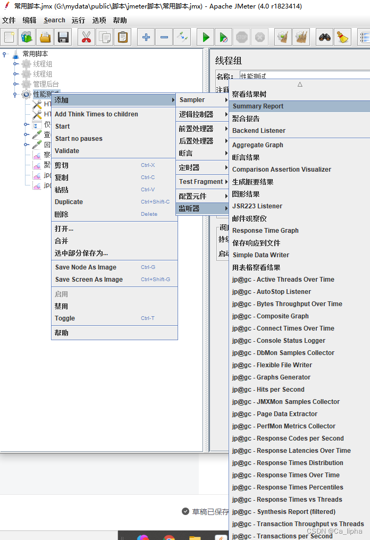The height and width of the screenshot is (540, 370).
Task: Click the Toggle enable/disable toolbar icon
Action: (182, 37)
